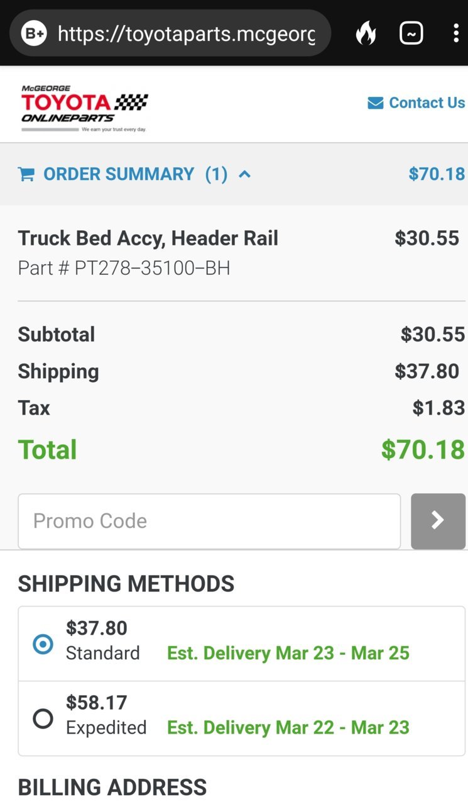468x804 pixels.
Task: Tap the B+ site security badge
Action: click(34, 33)
